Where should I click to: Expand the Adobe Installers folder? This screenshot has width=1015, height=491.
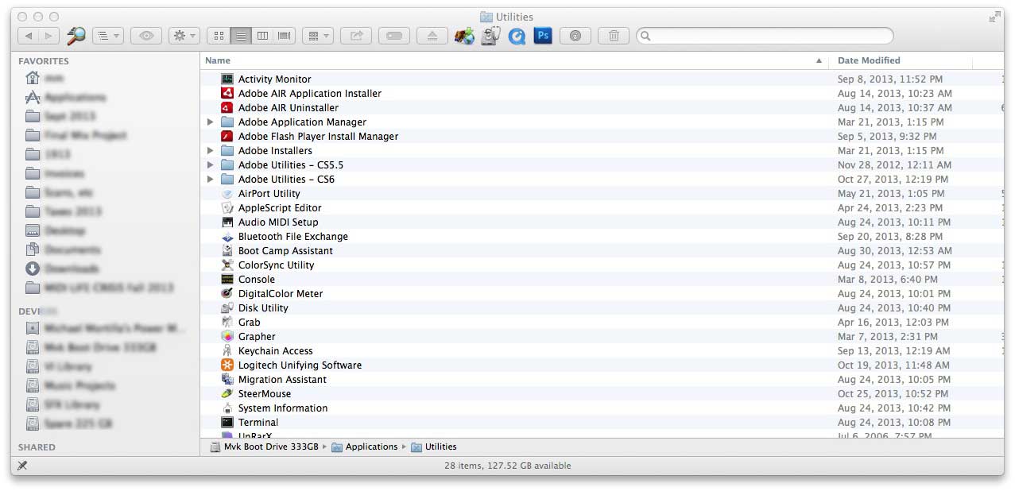pyautogui.click(x=211, y=151)
